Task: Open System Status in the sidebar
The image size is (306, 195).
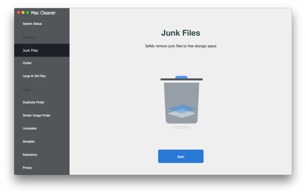Action: (x=32, y=24)
